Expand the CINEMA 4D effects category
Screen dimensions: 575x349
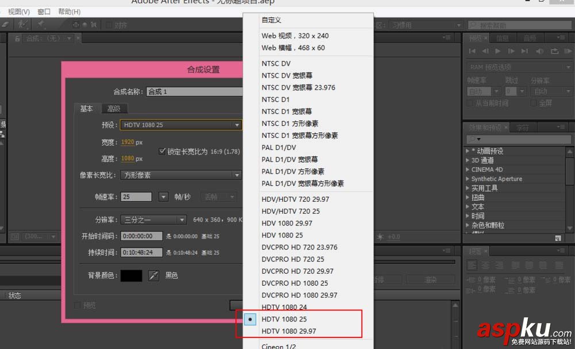point(467,170)
